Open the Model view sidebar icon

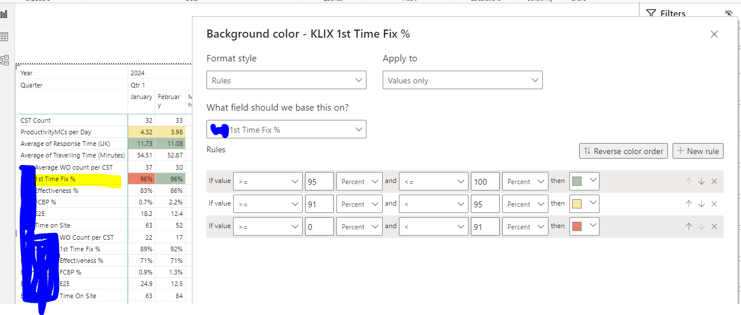4,60
